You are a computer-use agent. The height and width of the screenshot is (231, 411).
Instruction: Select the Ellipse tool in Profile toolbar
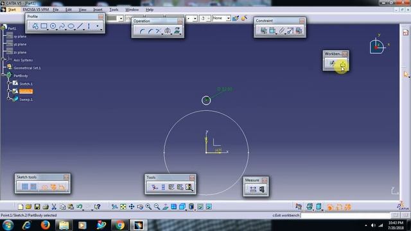click(71, 26)
